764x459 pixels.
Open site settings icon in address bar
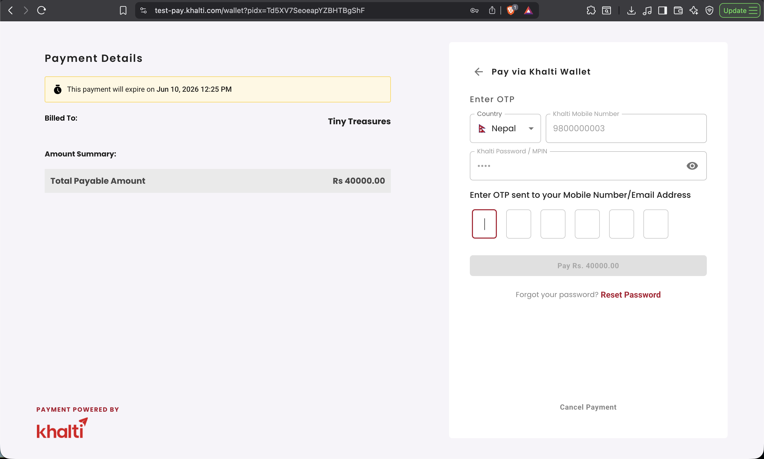(x=143, y=10)
